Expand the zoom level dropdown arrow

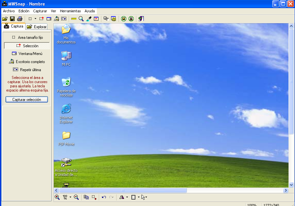(x=70, y=197)
